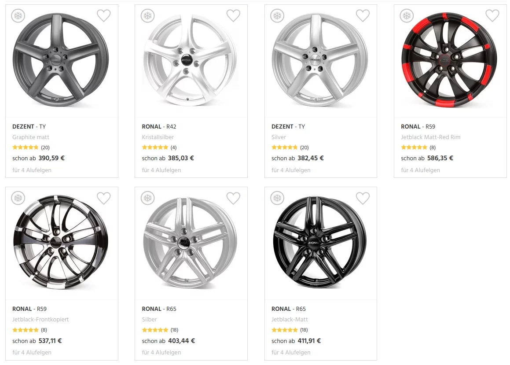Toggle wishlist heart for R59 Jetblack Matt-Red Rim
Screen dimensions: 510x365
(492, 16)
